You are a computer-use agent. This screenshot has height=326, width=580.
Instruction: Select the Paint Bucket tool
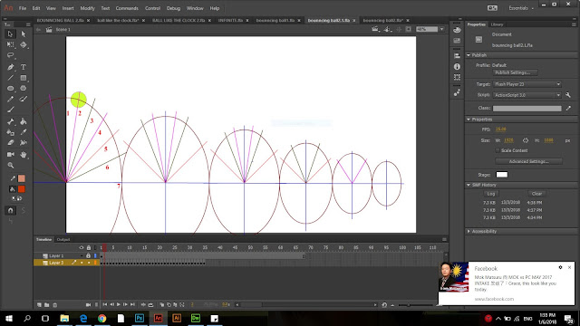[24, 121]
